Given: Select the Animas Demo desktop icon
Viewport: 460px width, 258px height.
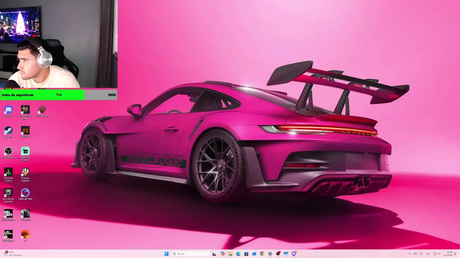Looking at the screenshot, I should click(x=42, y=111).
